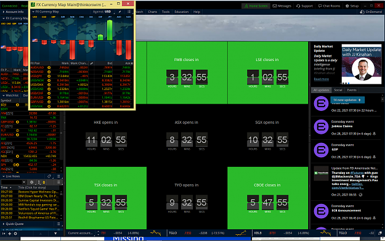Viewport: 385px width, 241px height.
Task: Open Quick Quote gadget menu icon
Action: [x=59, y=224]
